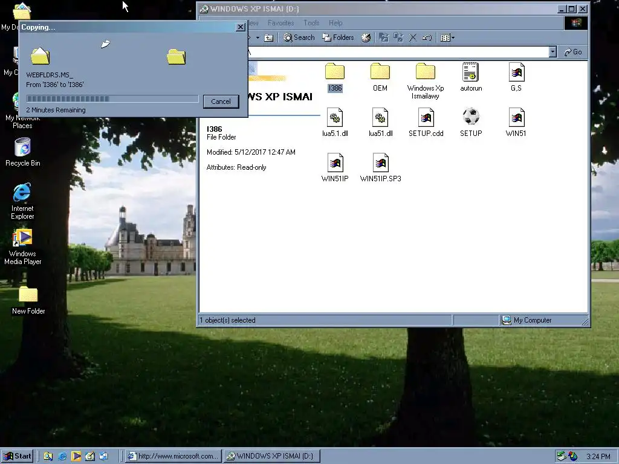
Task: Select the Windows Media Player desktop shortcut
Action: click(22, 247)
